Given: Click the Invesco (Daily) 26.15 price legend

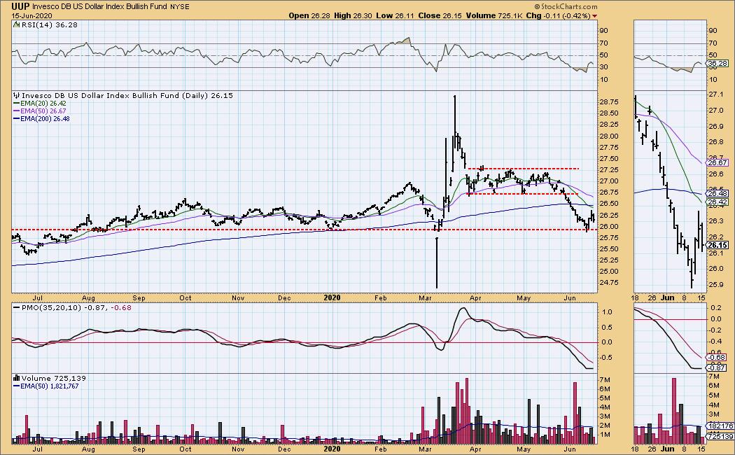Looking at the screenshot, I should tap(127, 96).
